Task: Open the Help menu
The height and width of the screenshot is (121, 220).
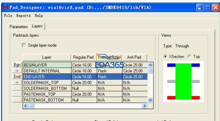Action: point(39,15)
